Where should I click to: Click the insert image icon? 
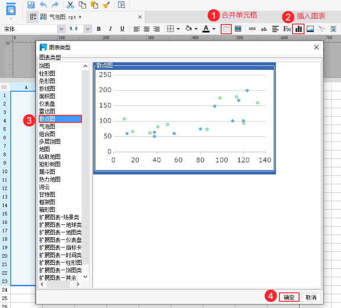pyautogui.click(x=310, y=29)
